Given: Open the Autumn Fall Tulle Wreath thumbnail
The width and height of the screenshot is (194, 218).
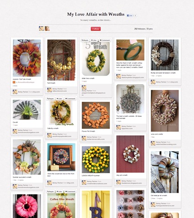Looking at the screenshot, I should click(x=27, y=58).
